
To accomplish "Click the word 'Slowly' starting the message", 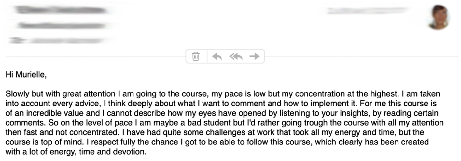I will point(15,94).
